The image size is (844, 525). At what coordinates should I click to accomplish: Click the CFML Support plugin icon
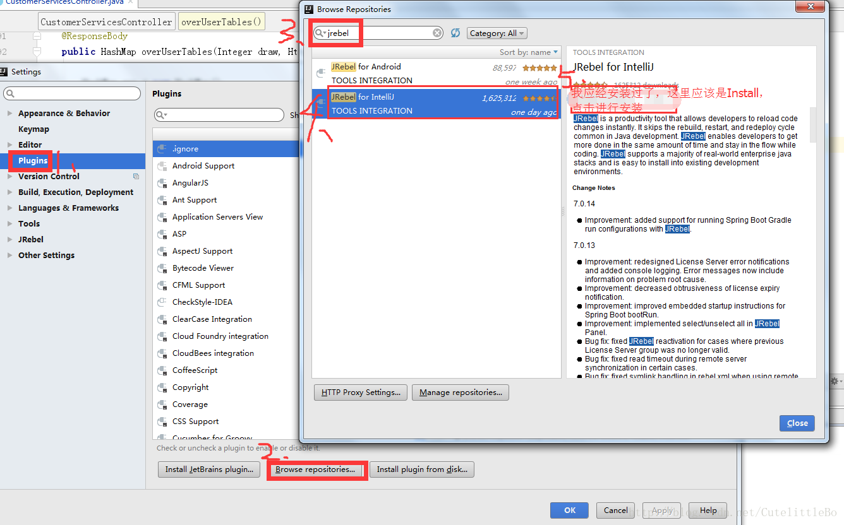[x=162, y=285]
